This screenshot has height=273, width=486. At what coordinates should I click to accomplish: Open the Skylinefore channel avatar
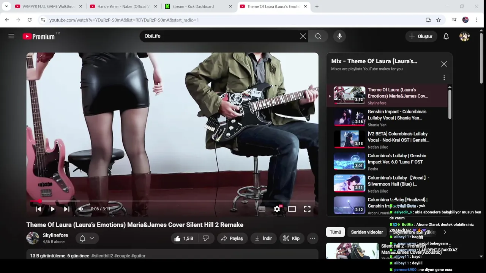coord(33,238)
